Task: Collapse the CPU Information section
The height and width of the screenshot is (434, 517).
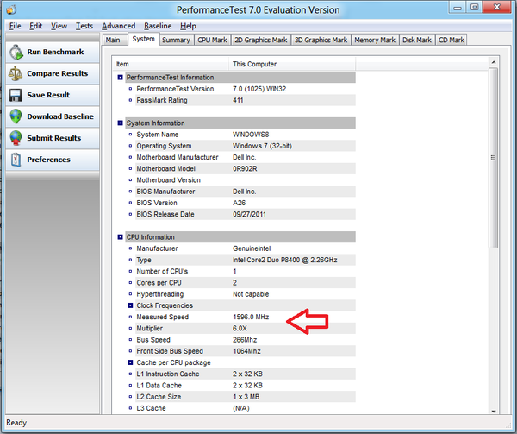Action: 121,237
